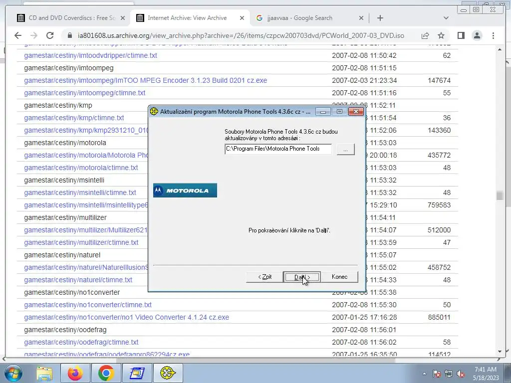
Task: Open gamestar/cestiny/motorola/ctimne.txt link
Action: pos(81,168)
